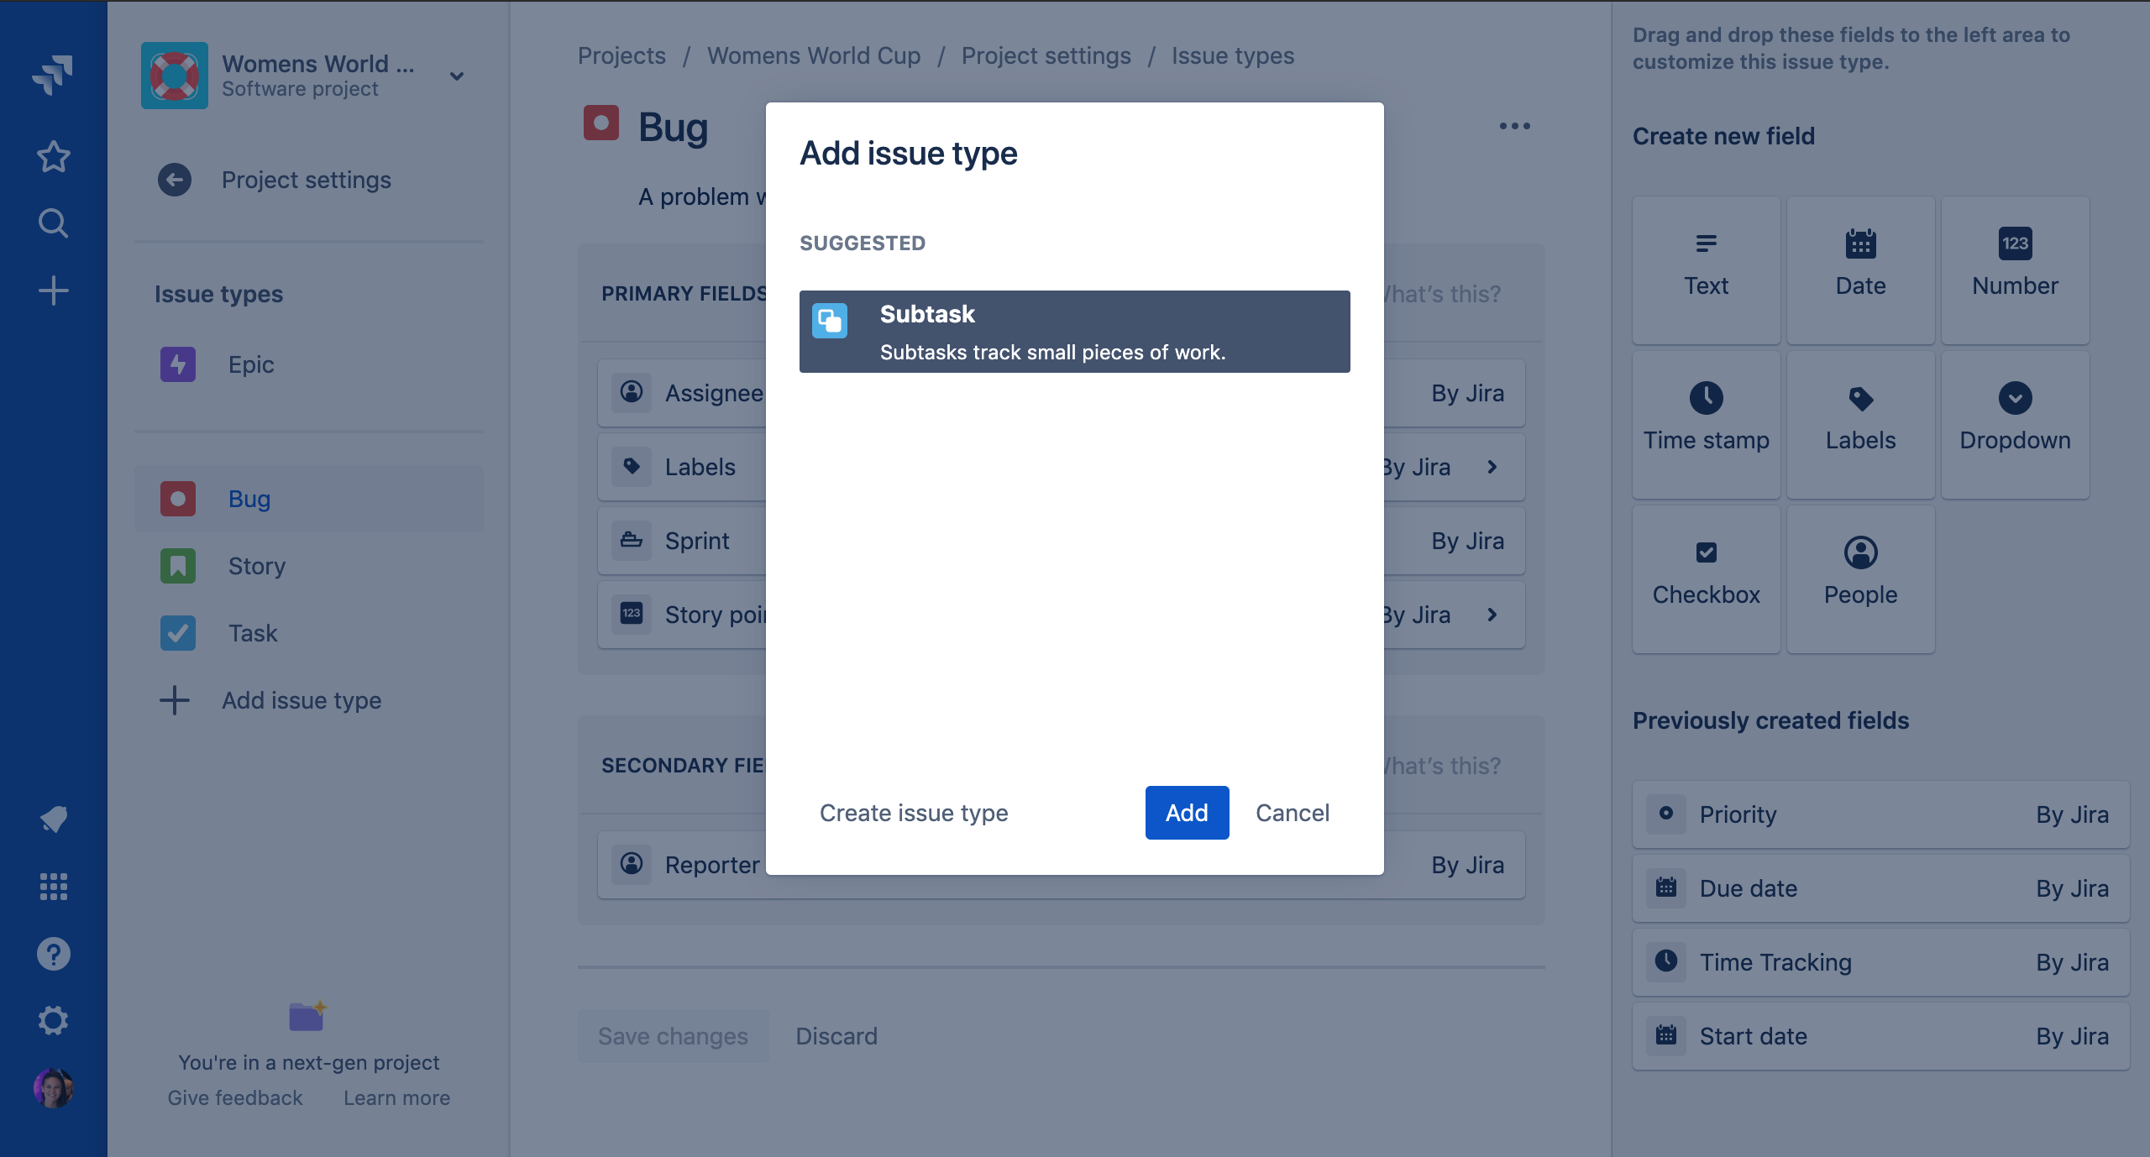Image resolution: width=2150 pixels, height=1157 pixels.
Task: Open search magnifier in sidebar
Action: tap(53, 223)
